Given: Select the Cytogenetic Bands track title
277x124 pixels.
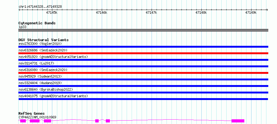Looking at the screenshot, I should pyautogui.click(x=37, y=23).
